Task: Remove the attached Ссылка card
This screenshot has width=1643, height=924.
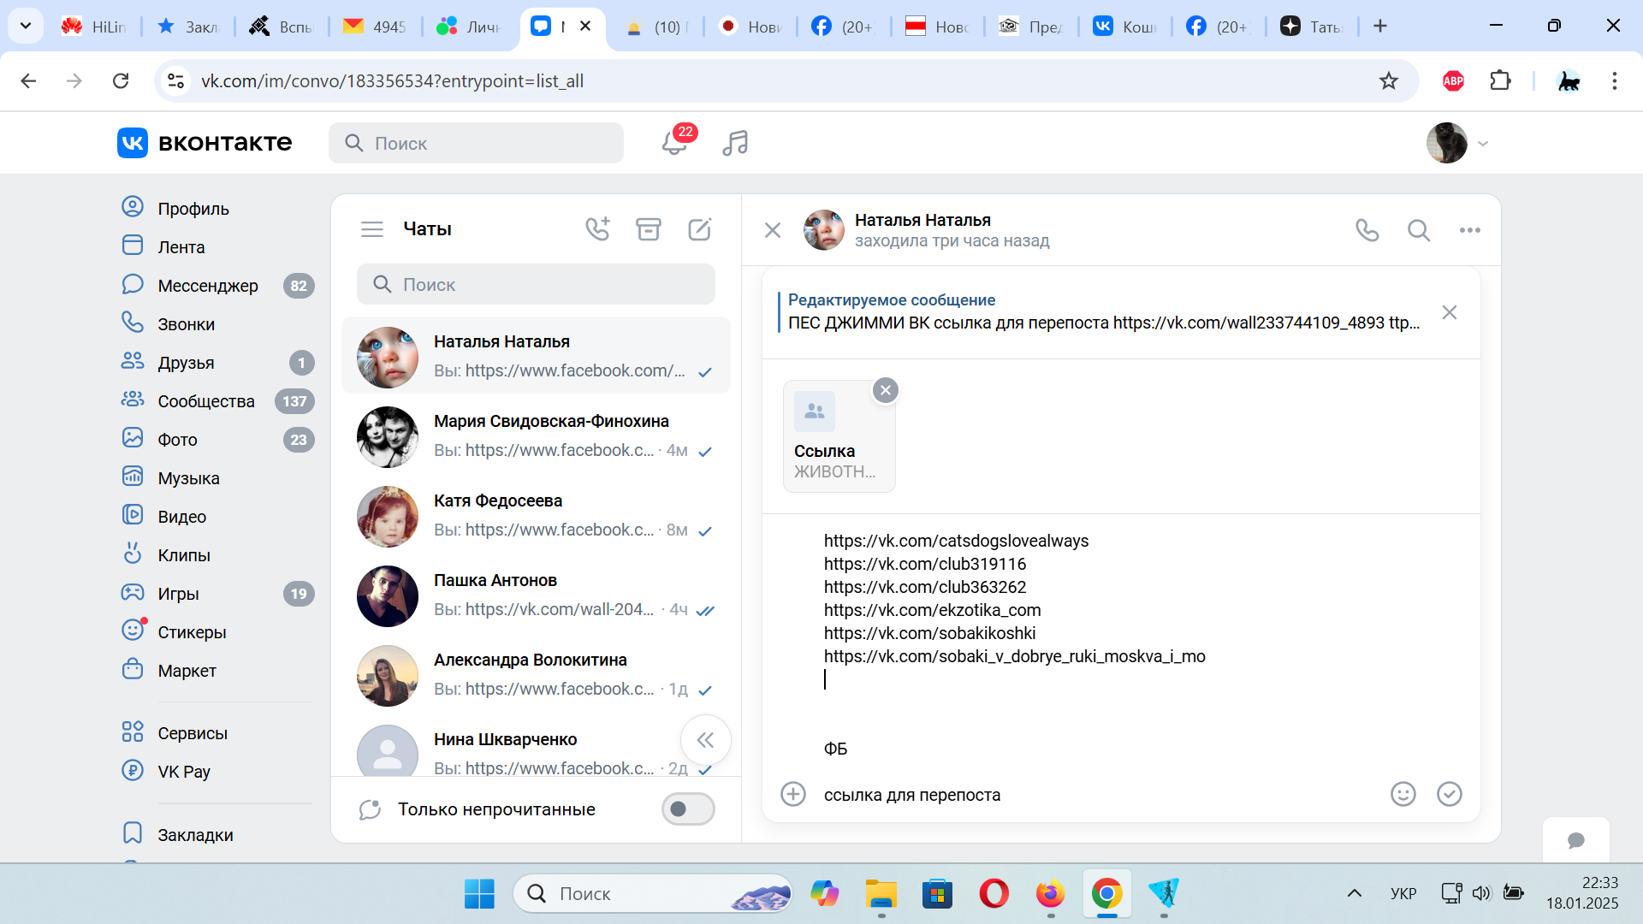Action: [x=886, y=390]
